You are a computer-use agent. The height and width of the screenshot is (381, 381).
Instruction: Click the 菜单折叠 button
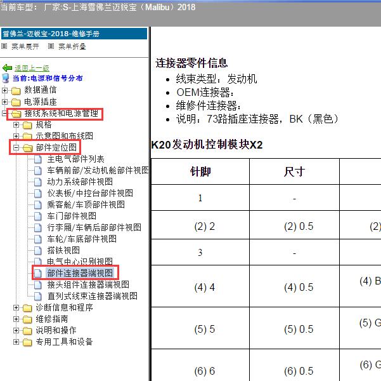click(72, 46)
